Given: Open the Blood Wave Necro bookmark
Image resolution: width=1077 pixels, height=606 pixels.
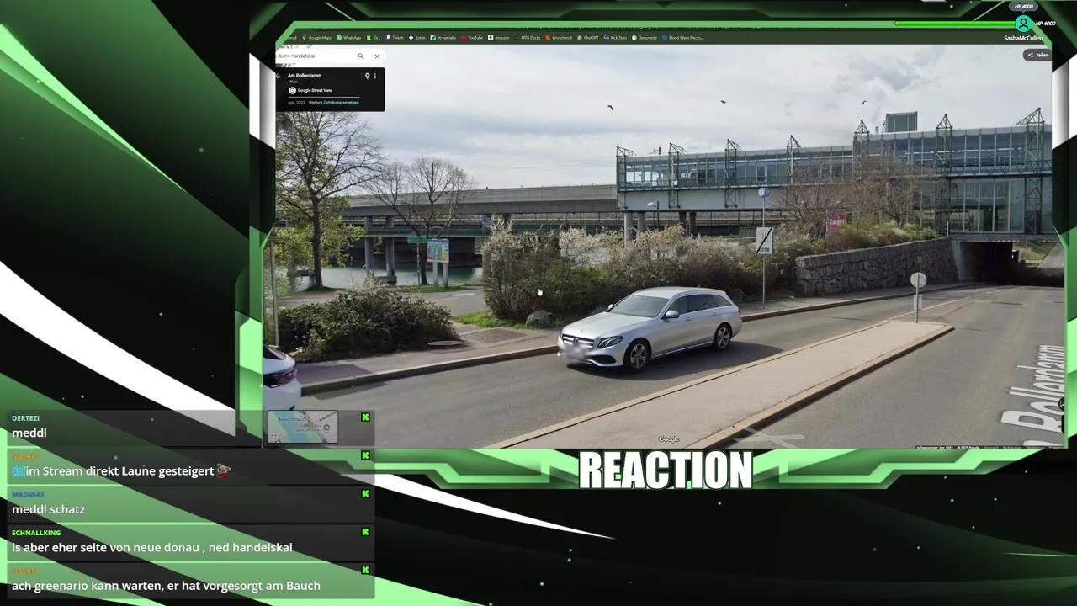Looking at the screenshot, I should point(682,38).
